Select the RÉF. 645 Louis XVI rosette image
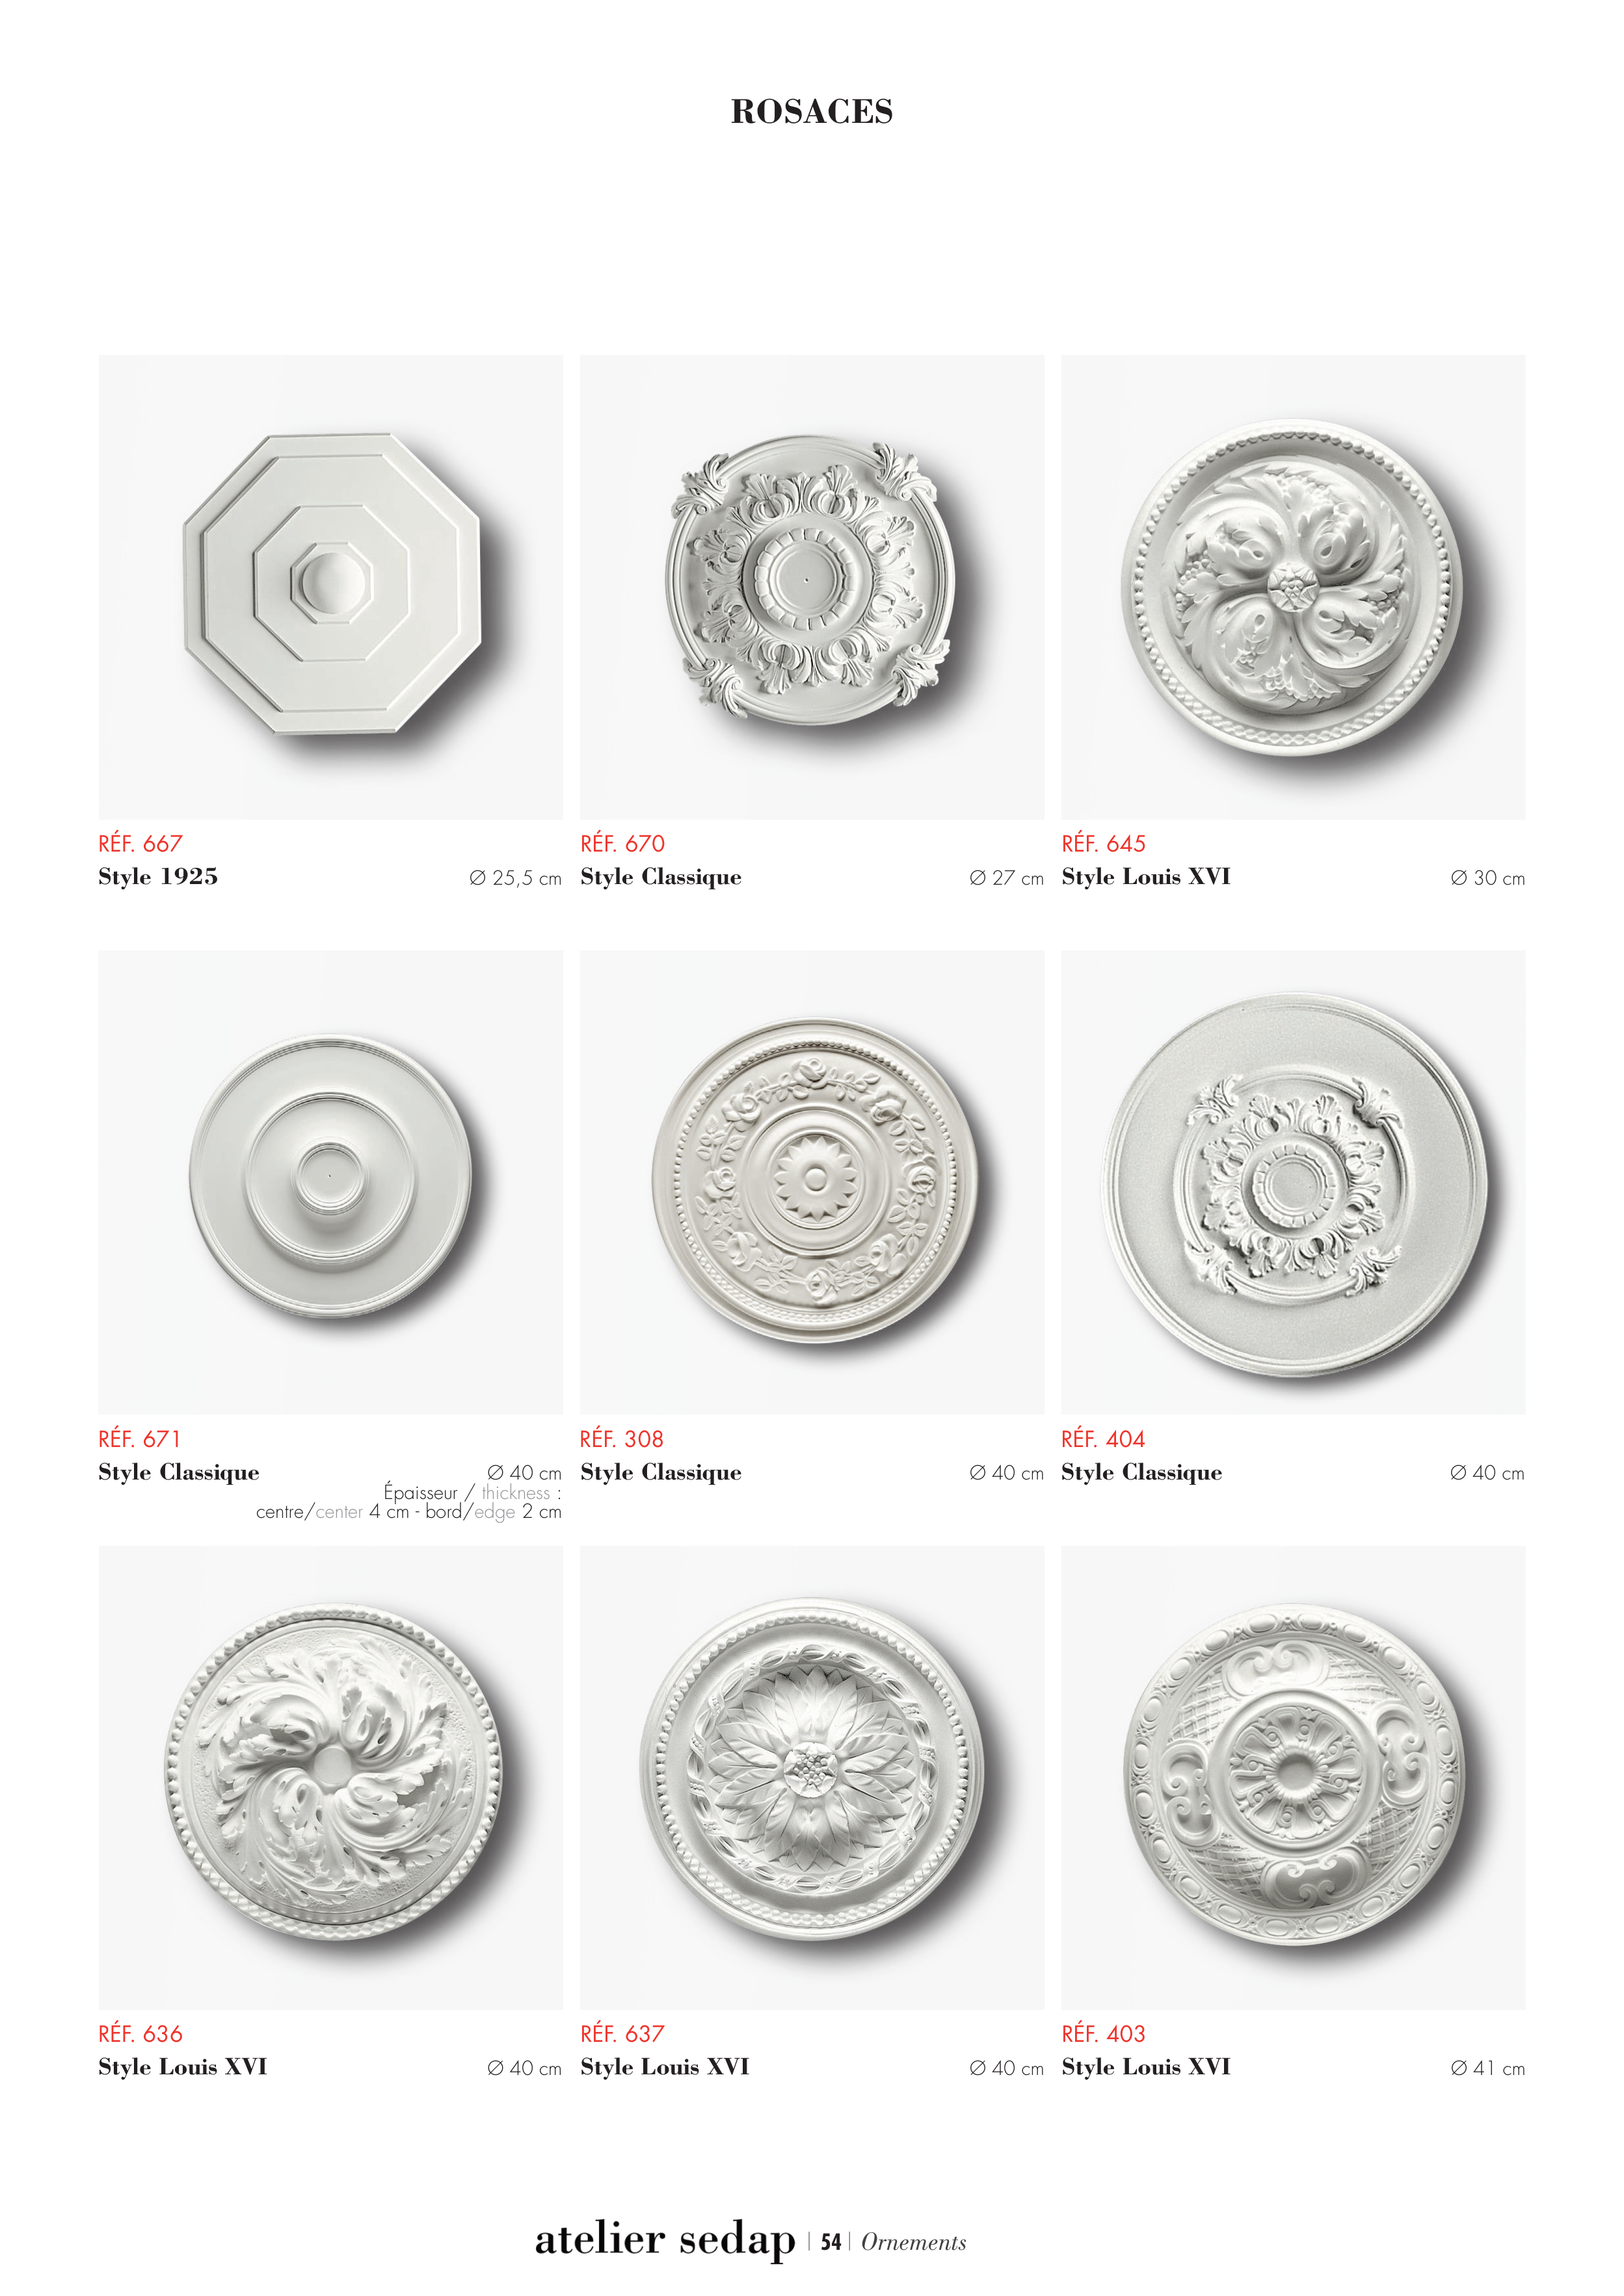The height and width of the screenshot is (2296, 1624). tap(1293, 587)
